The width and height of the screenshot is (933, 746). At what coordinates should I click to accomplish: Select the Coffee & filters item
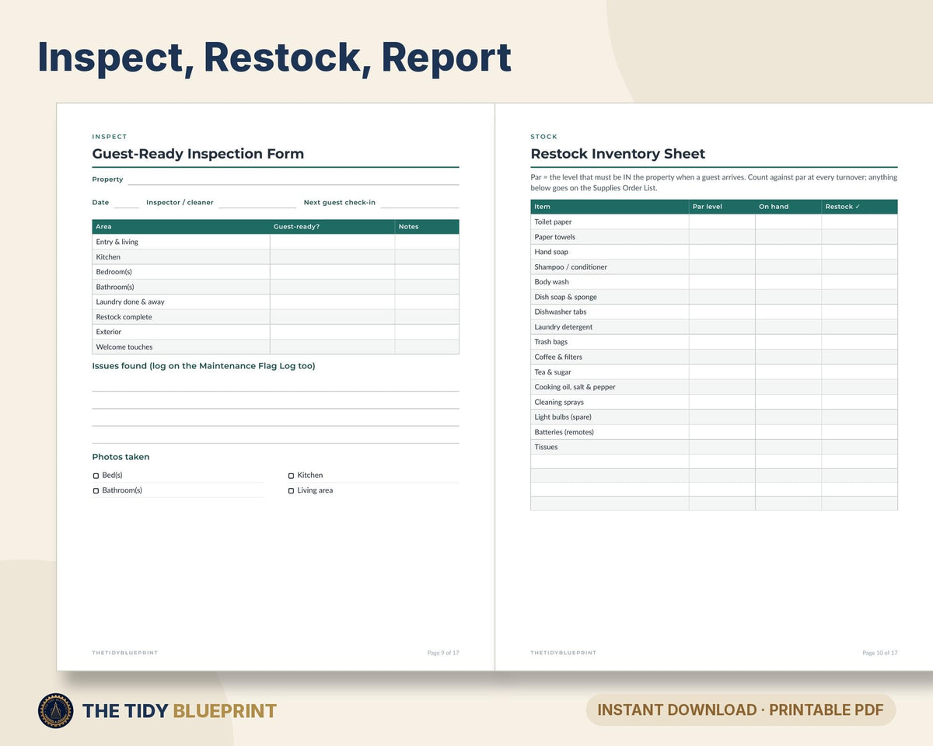click(x=558, y=357)
